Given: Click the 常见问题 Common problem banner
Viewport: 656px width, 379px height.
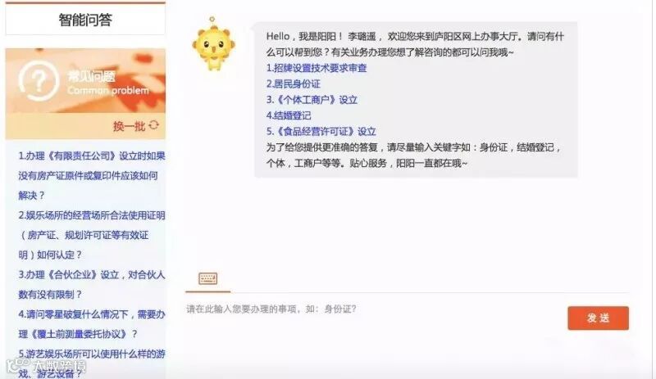Looking at the screenshot, I should pyautogui.click(x=85, y=81).
